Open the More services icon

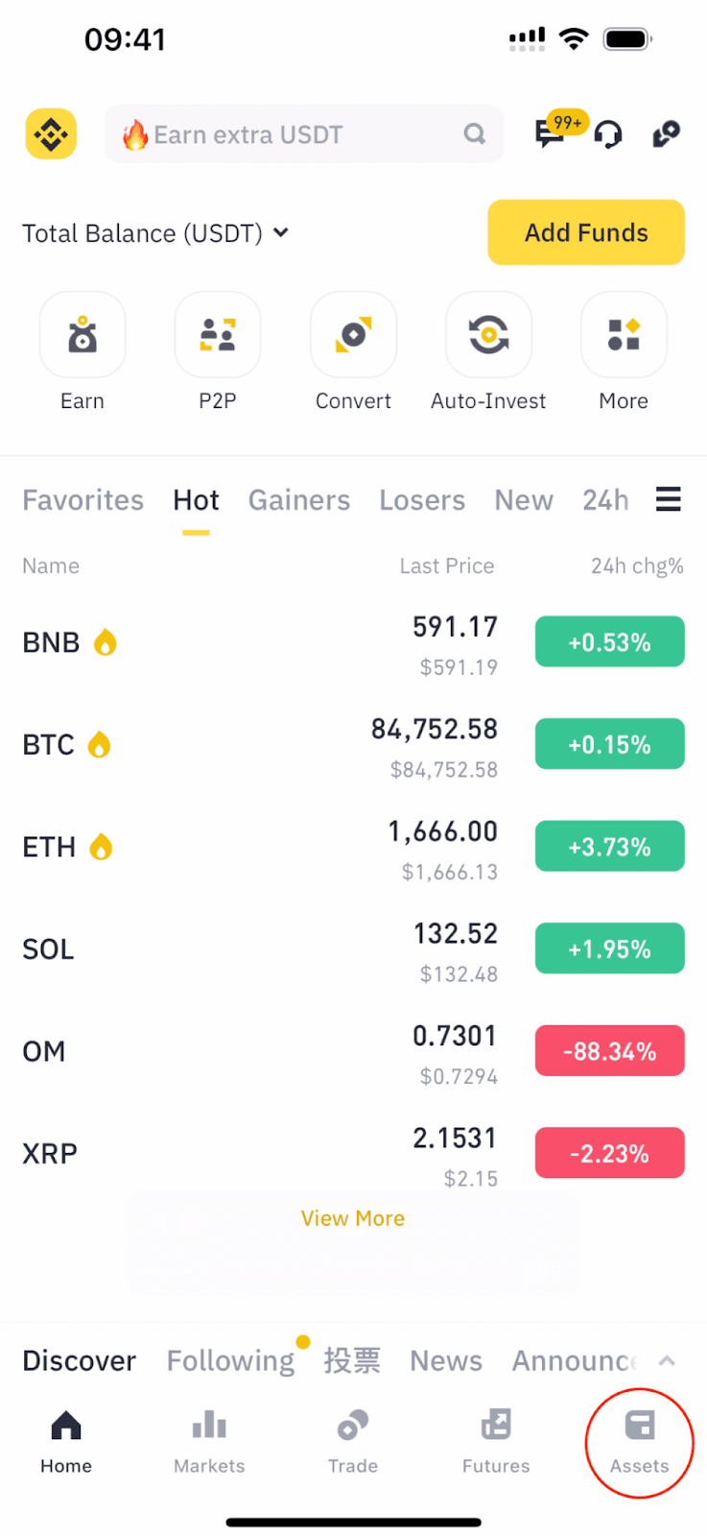624,336
